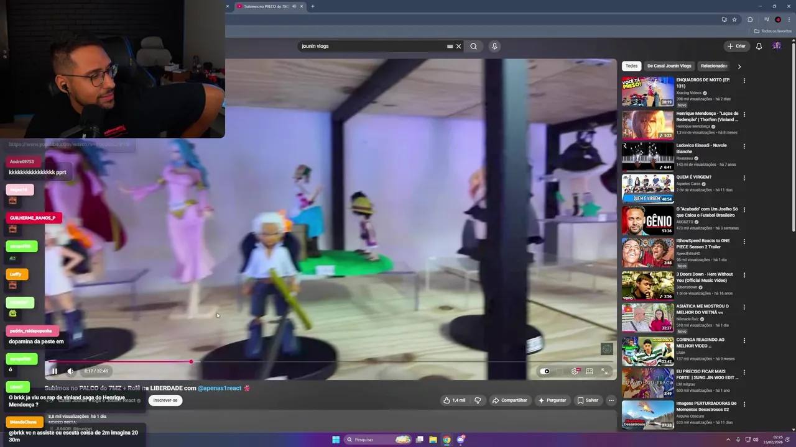Open the @apenas1react channel link

(220, 388)
